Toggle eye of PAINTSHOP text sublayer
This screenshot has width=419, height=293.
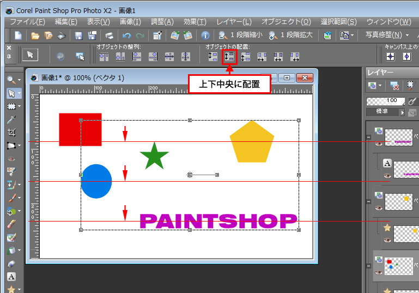(387, 176)
